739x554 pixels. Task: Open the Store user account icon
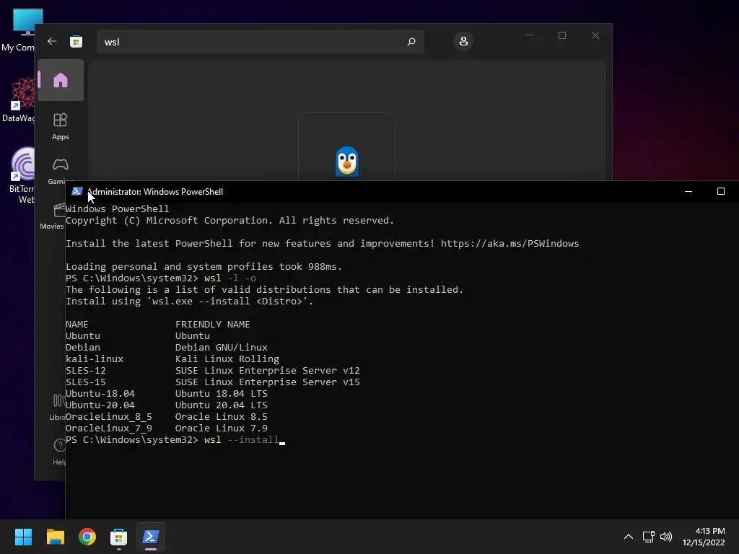click(463, 41)
